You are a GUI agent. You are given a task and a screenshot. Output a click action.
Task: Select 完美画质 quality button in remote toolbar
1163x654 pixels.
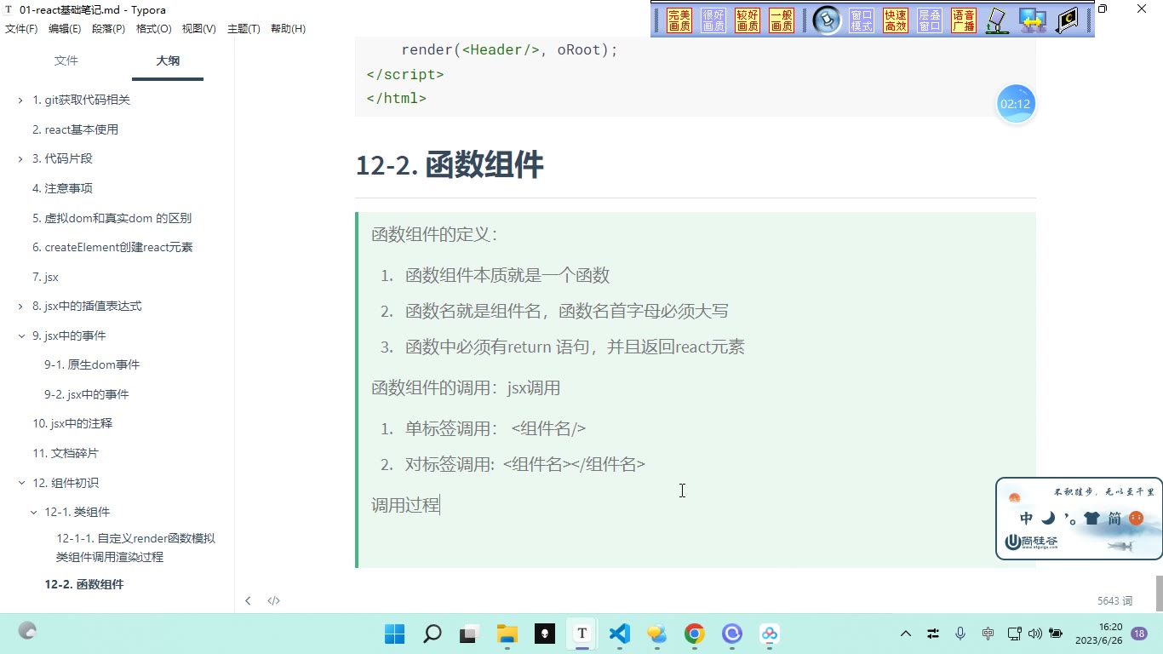[679, 20]
